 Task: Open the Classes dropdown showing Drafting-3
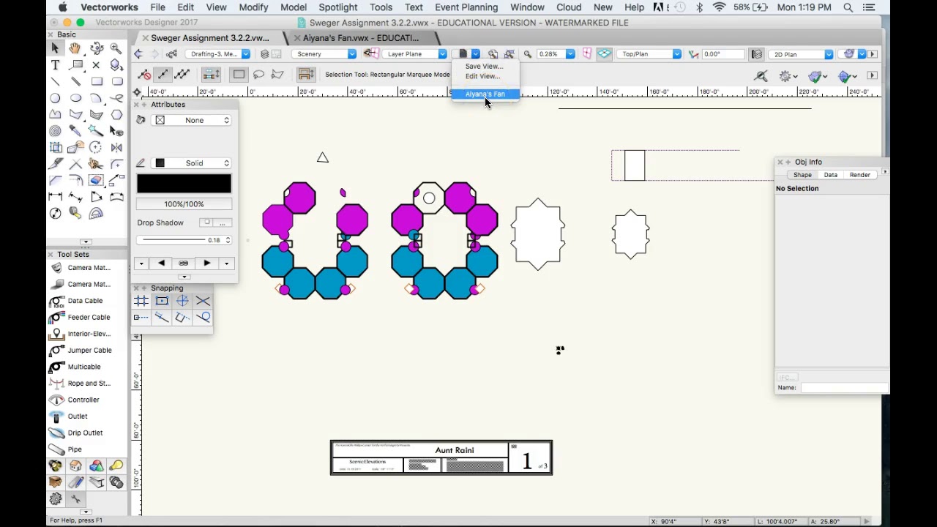(217, 54)
